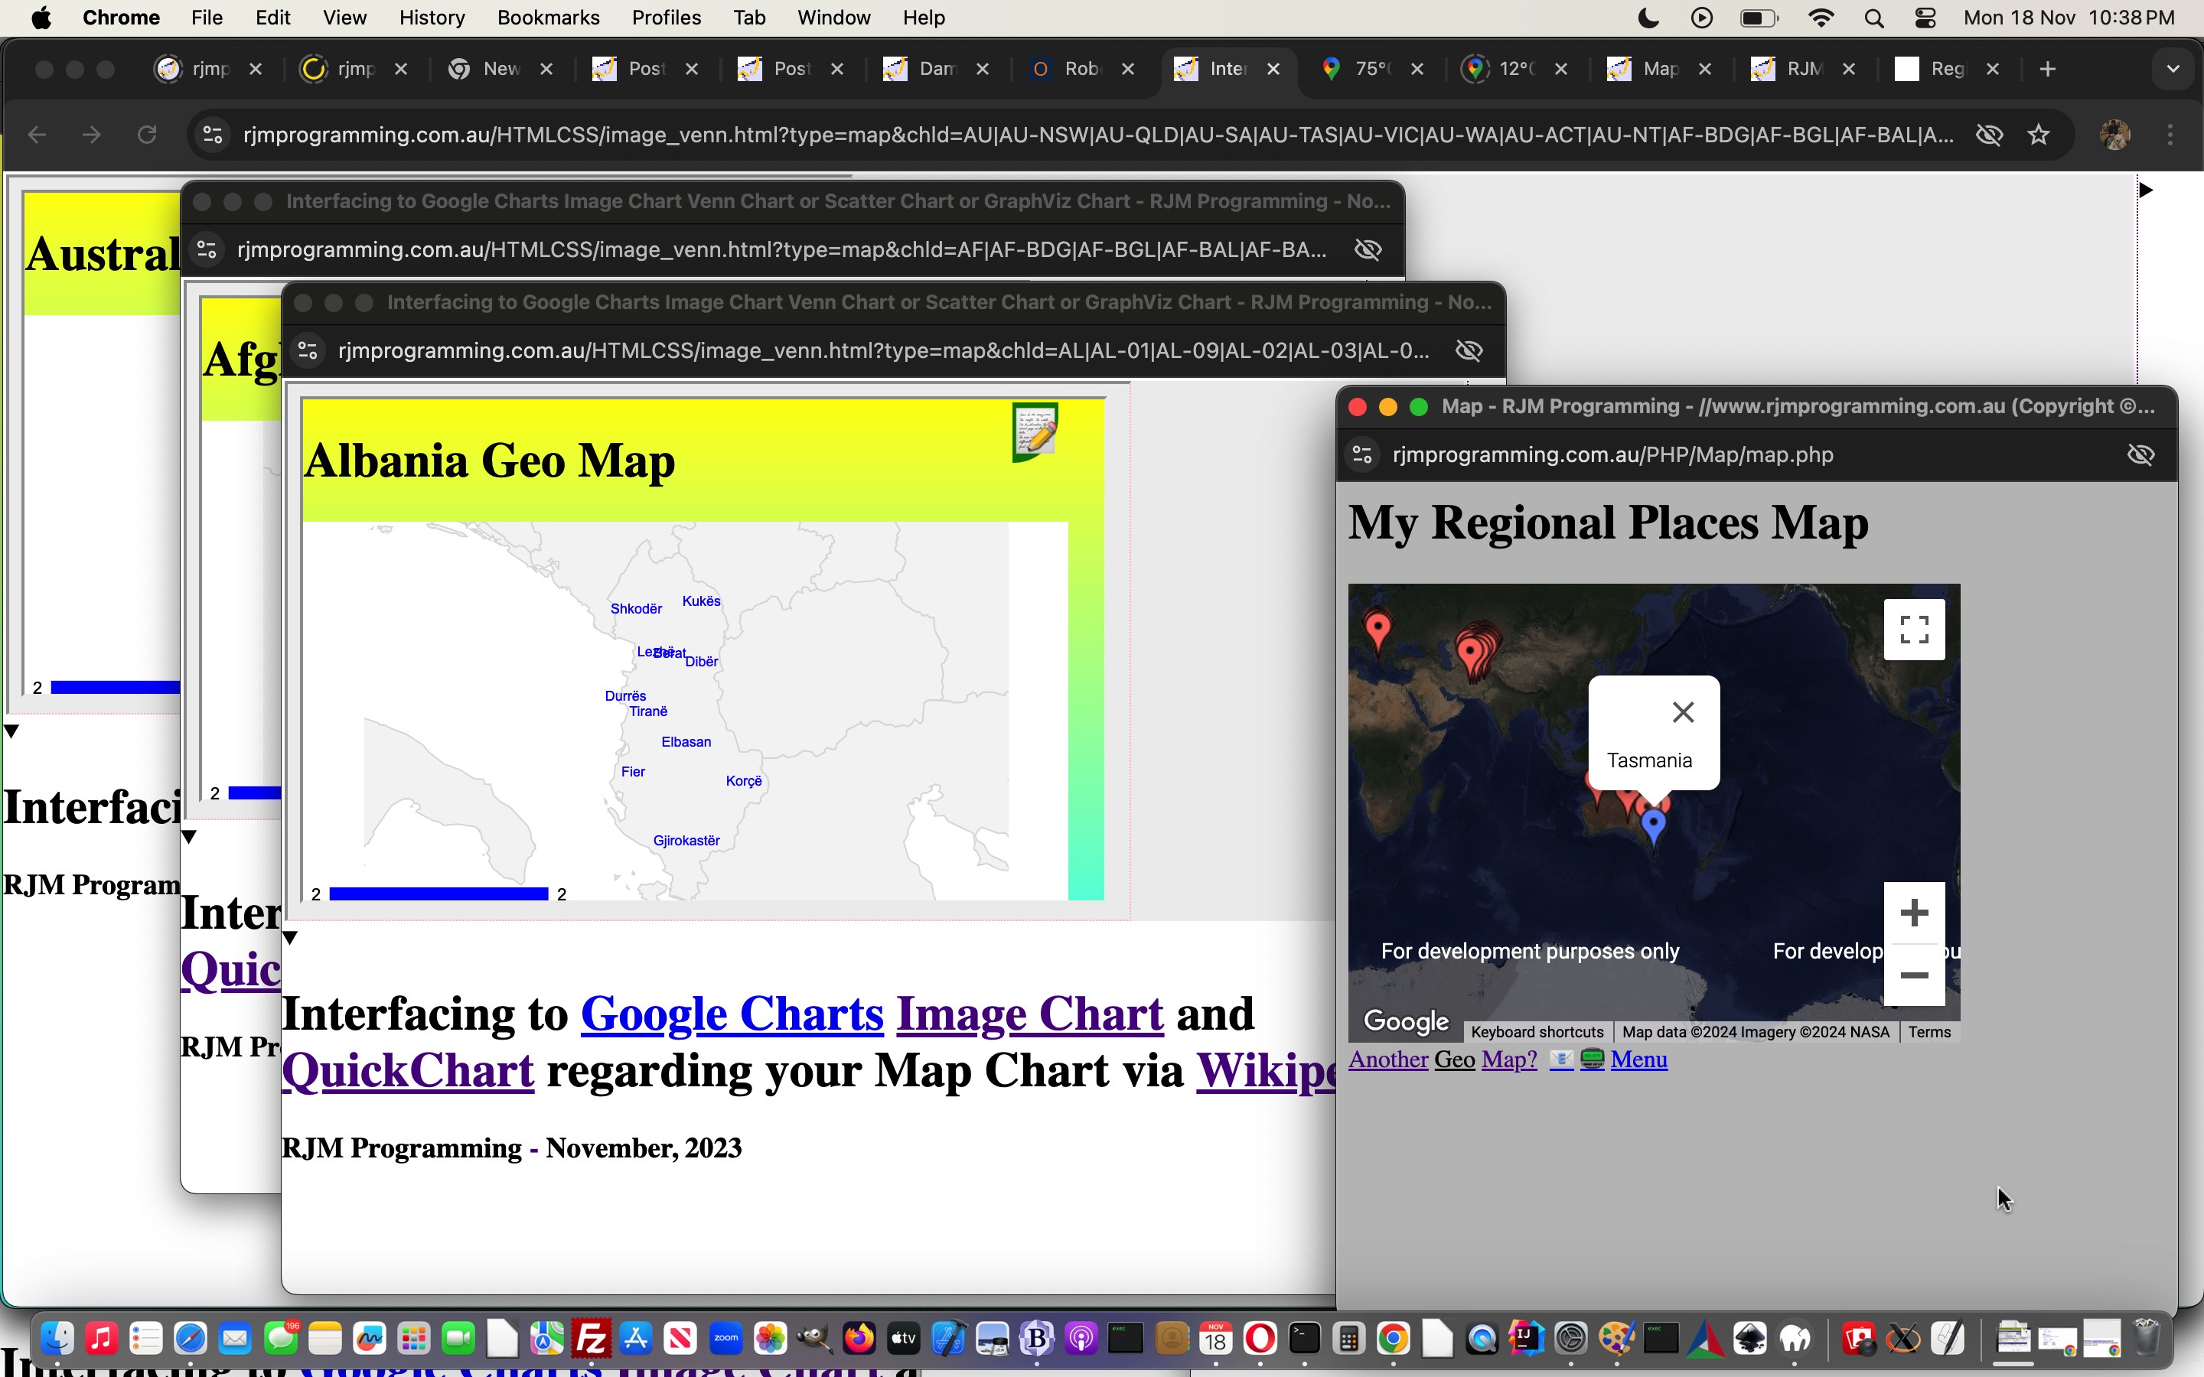Click the Another link under the map
Viewport: 2204px width, 1377px height.
click(1388, 1060)
